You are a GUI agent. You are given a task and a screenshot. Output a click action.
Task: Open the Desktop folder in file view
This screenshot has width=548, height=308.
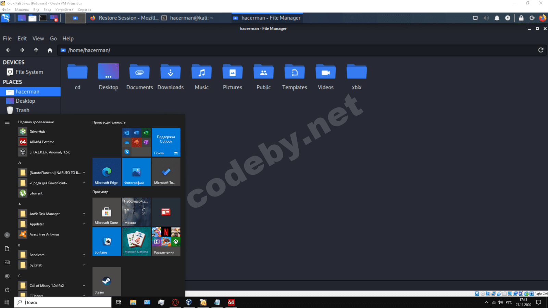[109, 77]
